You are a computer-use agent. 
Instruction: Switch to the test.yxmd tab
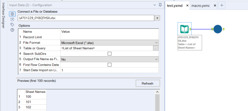click(x=175, y=6)
